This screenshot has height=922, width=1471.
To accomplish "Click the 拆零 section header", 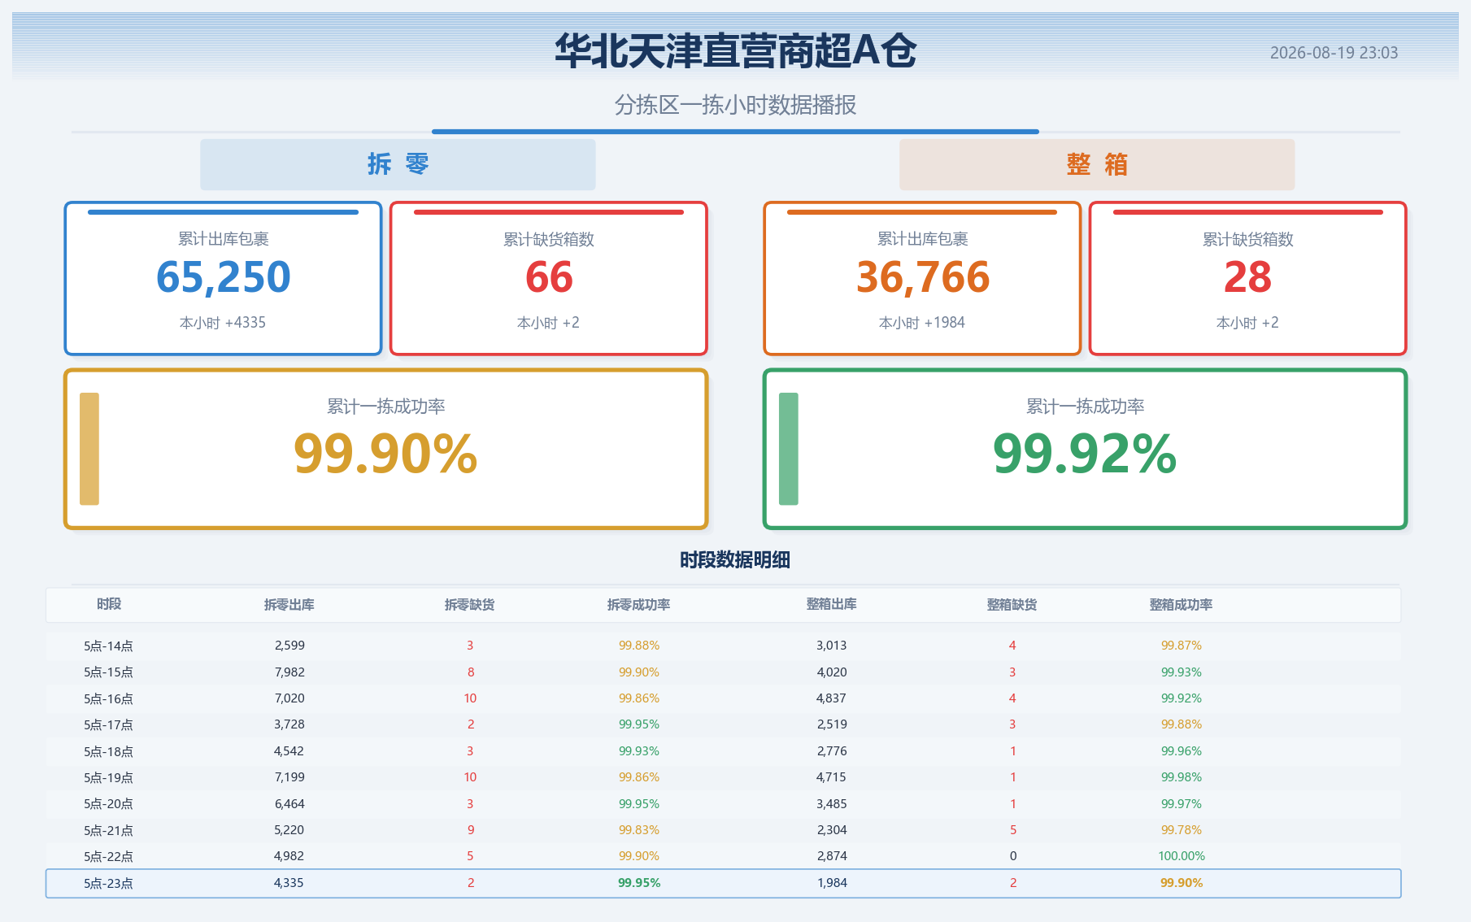I will [x=398, y=164].
